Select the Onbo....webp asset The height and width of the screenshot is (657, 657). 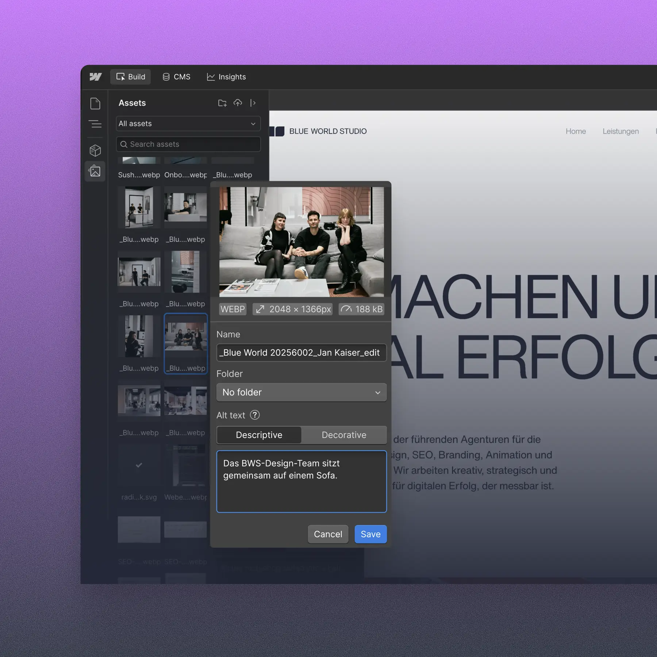point(185,168)
